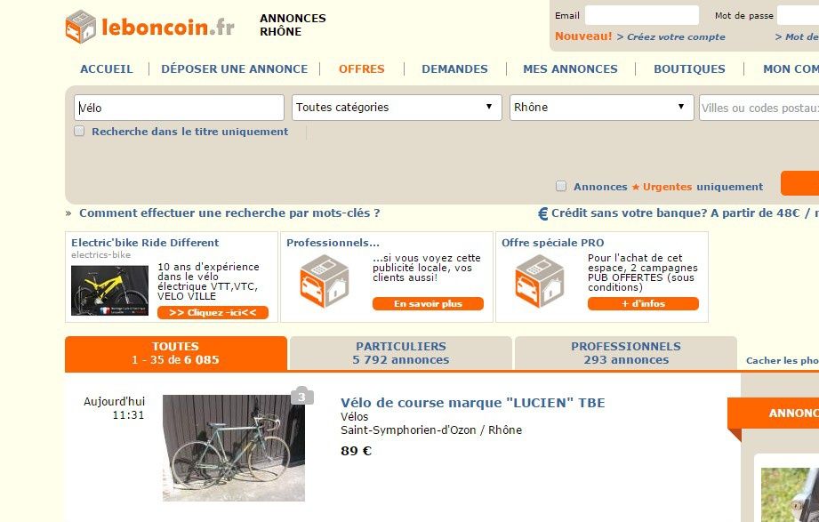819x522 pixels.
Task: Switch to the PARTICULIERS tab
Action: click(401, 353)
